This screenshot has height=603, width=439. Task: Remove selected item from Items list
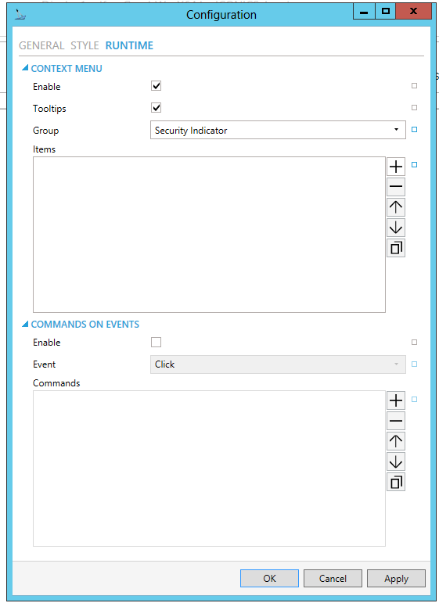tap(395, 187)
